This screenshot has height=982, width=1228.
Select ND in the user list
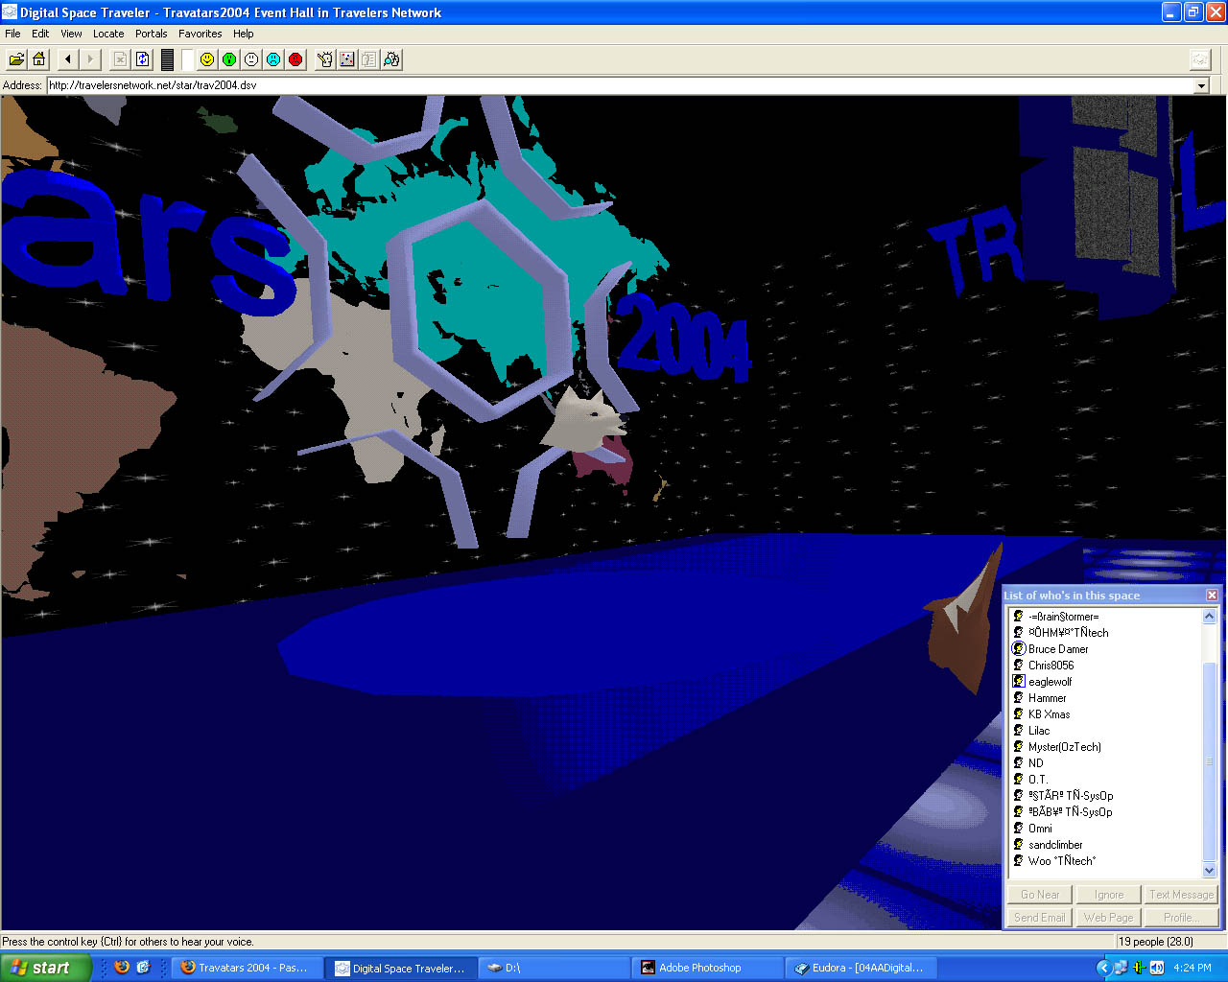pyautogui.click(x=1035, y=763)
